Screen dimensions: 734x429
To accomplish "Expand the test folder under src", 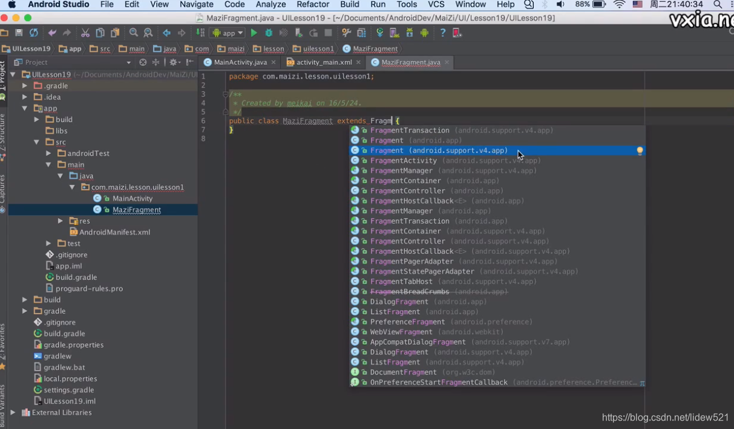I will [x=49, y=244].
